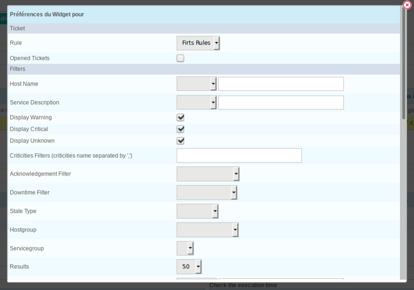This screenshot has width=414, height=290.
Task: Click the Préférences du Widget pour title
Action: 47,14
